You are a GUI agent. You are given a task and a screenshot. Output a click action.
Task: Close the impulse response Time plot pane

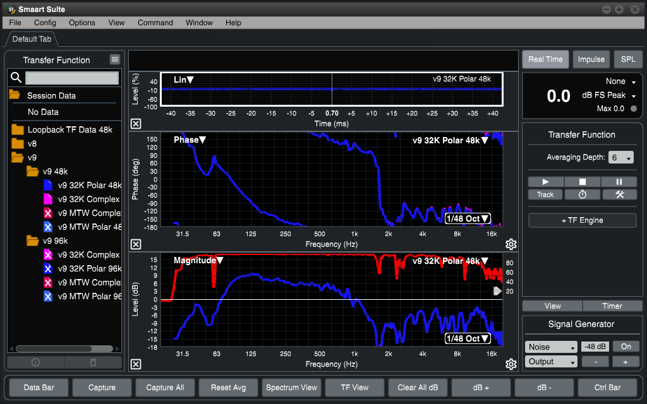point(136,123)
